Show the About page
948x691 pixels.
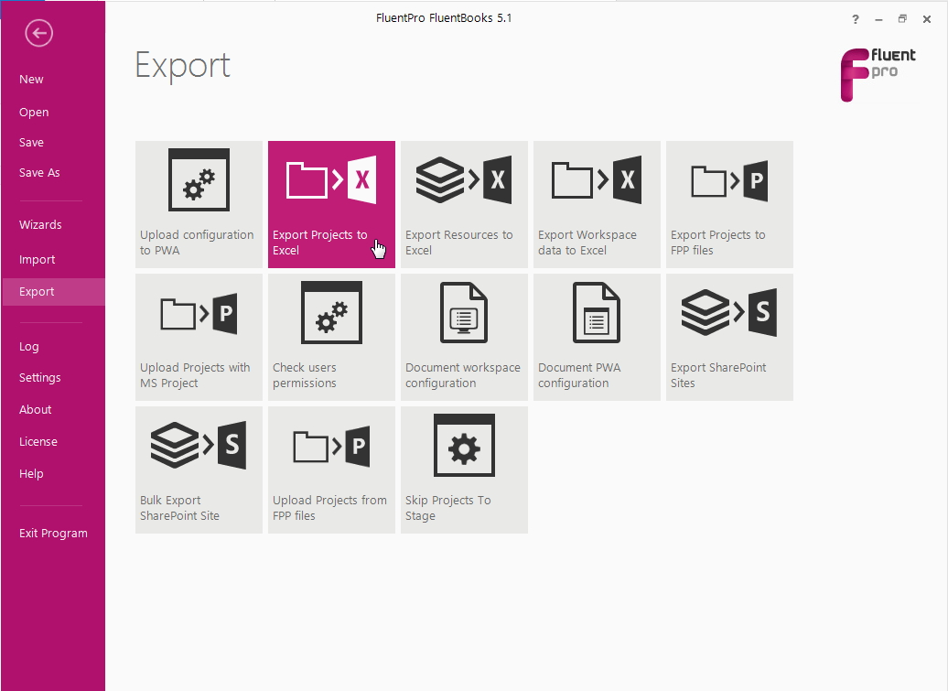pyautogui.click(x=35, y=409)
